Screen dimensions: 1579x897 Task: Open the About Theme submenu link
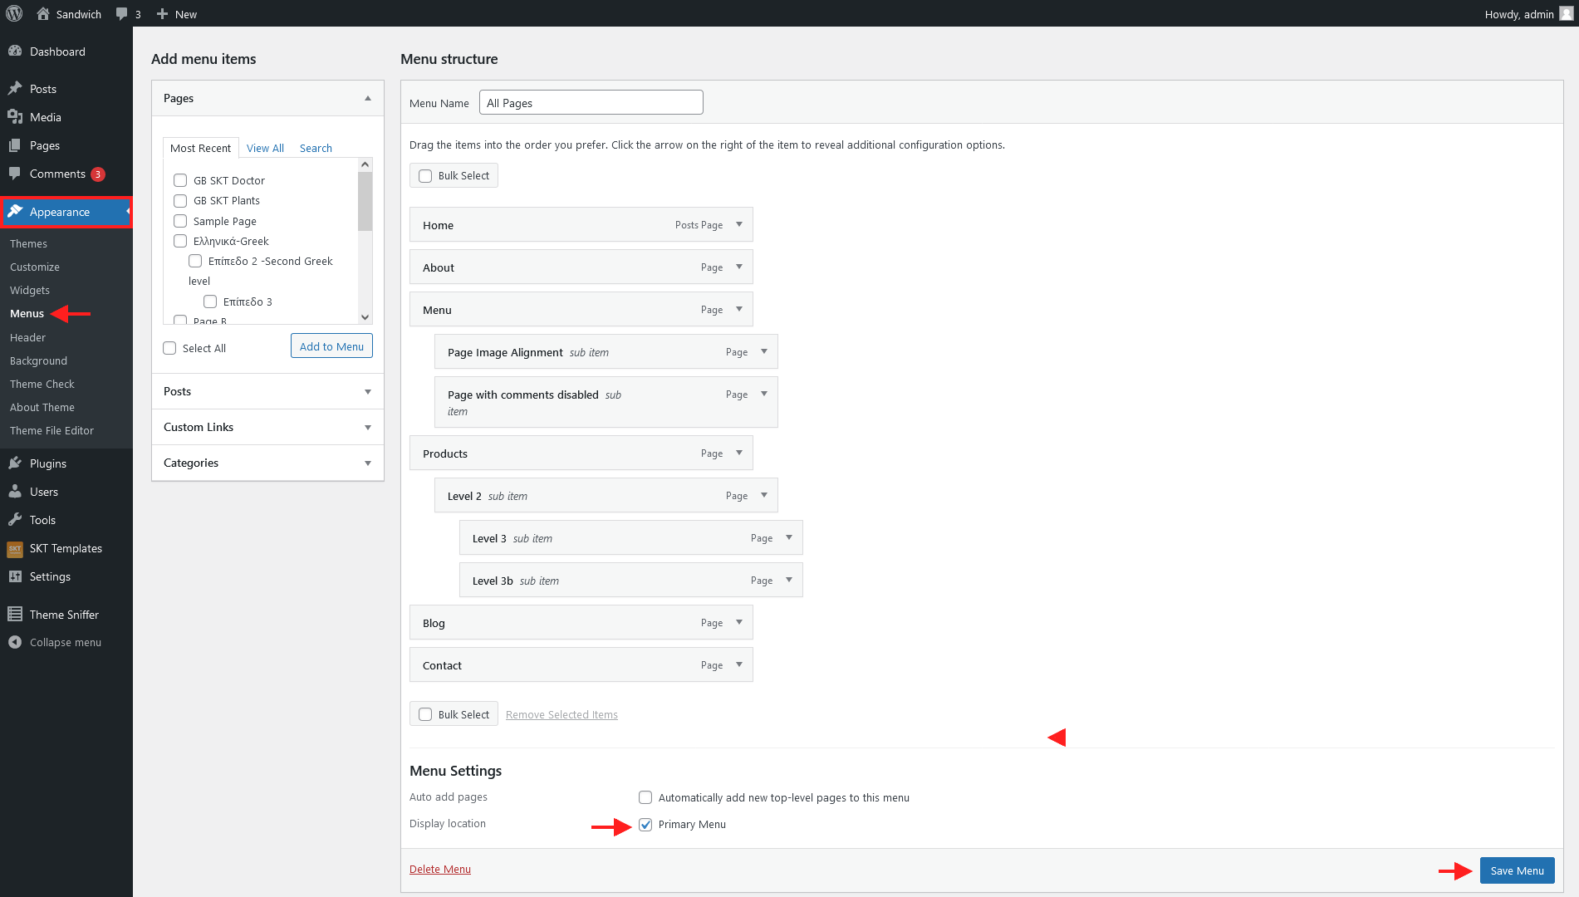(42, 407)
